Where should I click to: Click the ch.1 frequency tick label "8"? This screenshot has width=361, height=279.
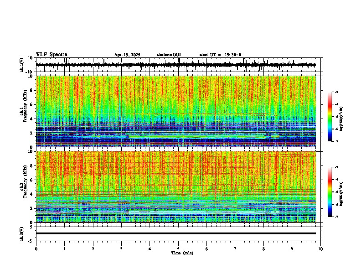tap(32, 90)
